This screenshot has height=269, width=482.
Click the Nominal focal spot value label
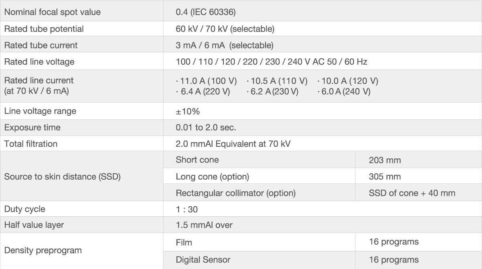pyautogui.click(x=52, y=12)
